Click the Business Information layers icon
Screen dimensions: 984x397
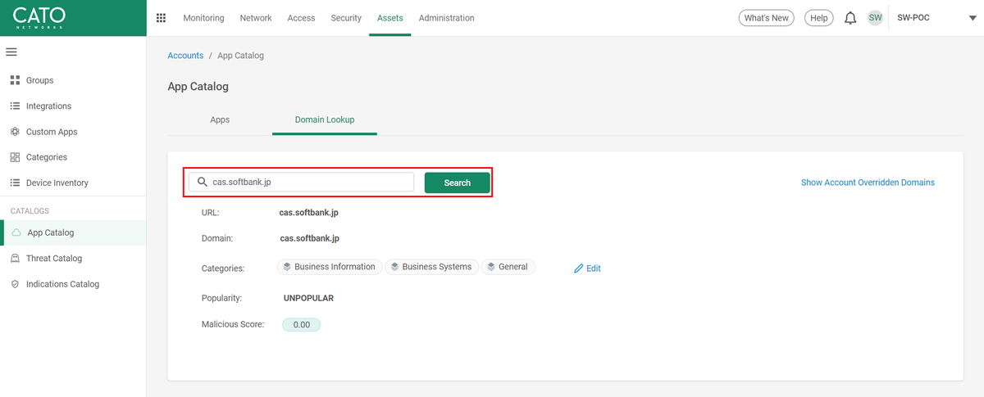[287, 267]
